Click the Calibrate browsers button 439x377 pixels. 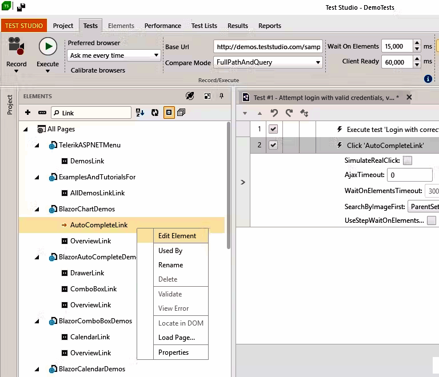tap(98, 70)
